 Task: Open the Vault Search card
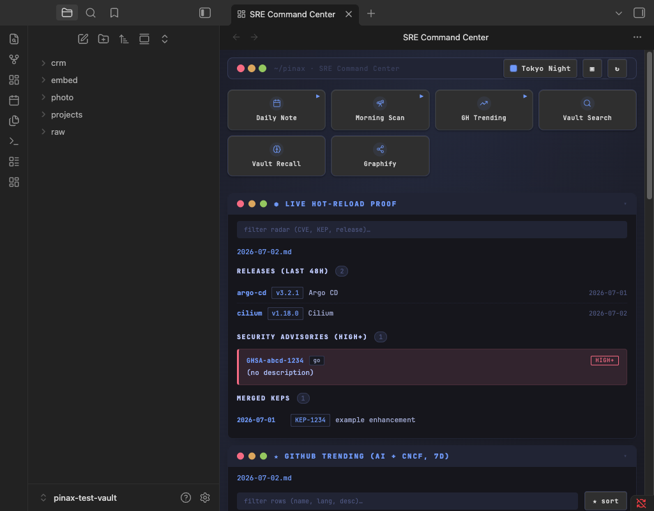tap(588, 110)
